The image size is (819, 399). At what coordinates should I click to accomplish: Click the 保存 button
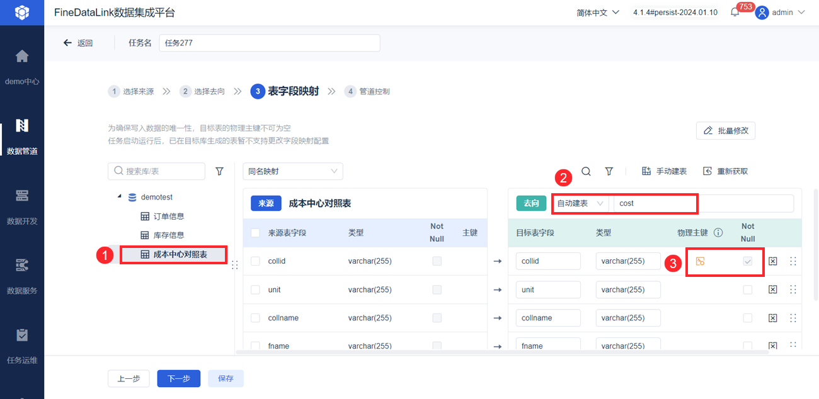[x=226, y=378]
